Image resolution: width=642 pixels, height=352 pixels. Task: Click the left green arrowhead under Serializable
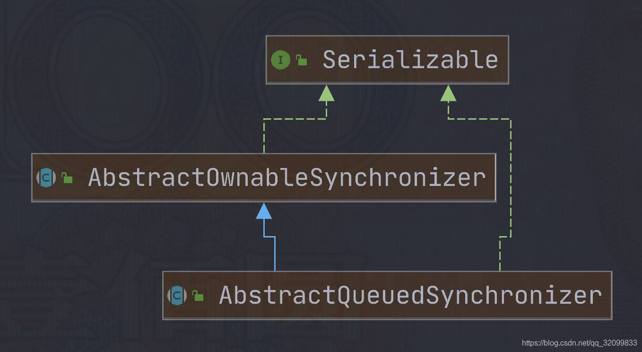click(x=326, y=93)
